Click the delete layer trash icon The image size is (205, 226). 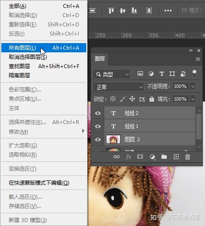click(x=187, y=157)
